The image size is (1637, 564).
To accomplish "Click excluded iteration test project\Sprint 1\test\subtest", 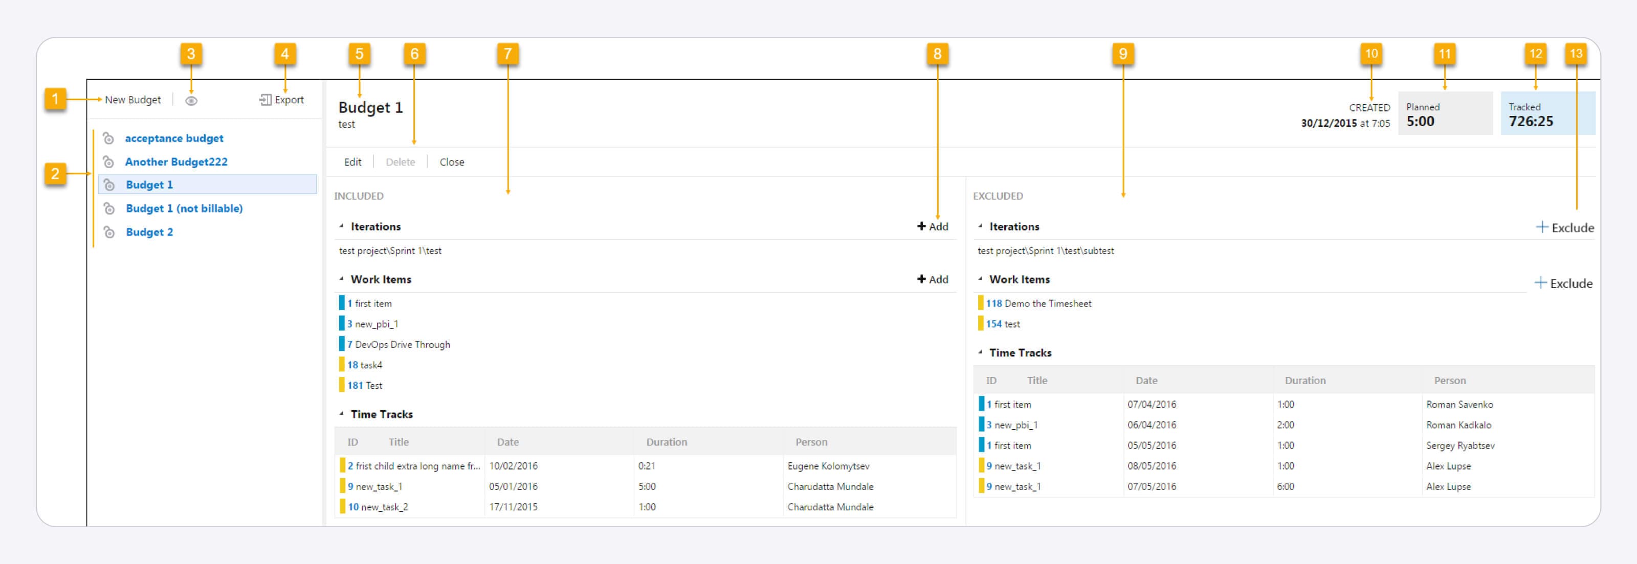I will [1045, 251].
